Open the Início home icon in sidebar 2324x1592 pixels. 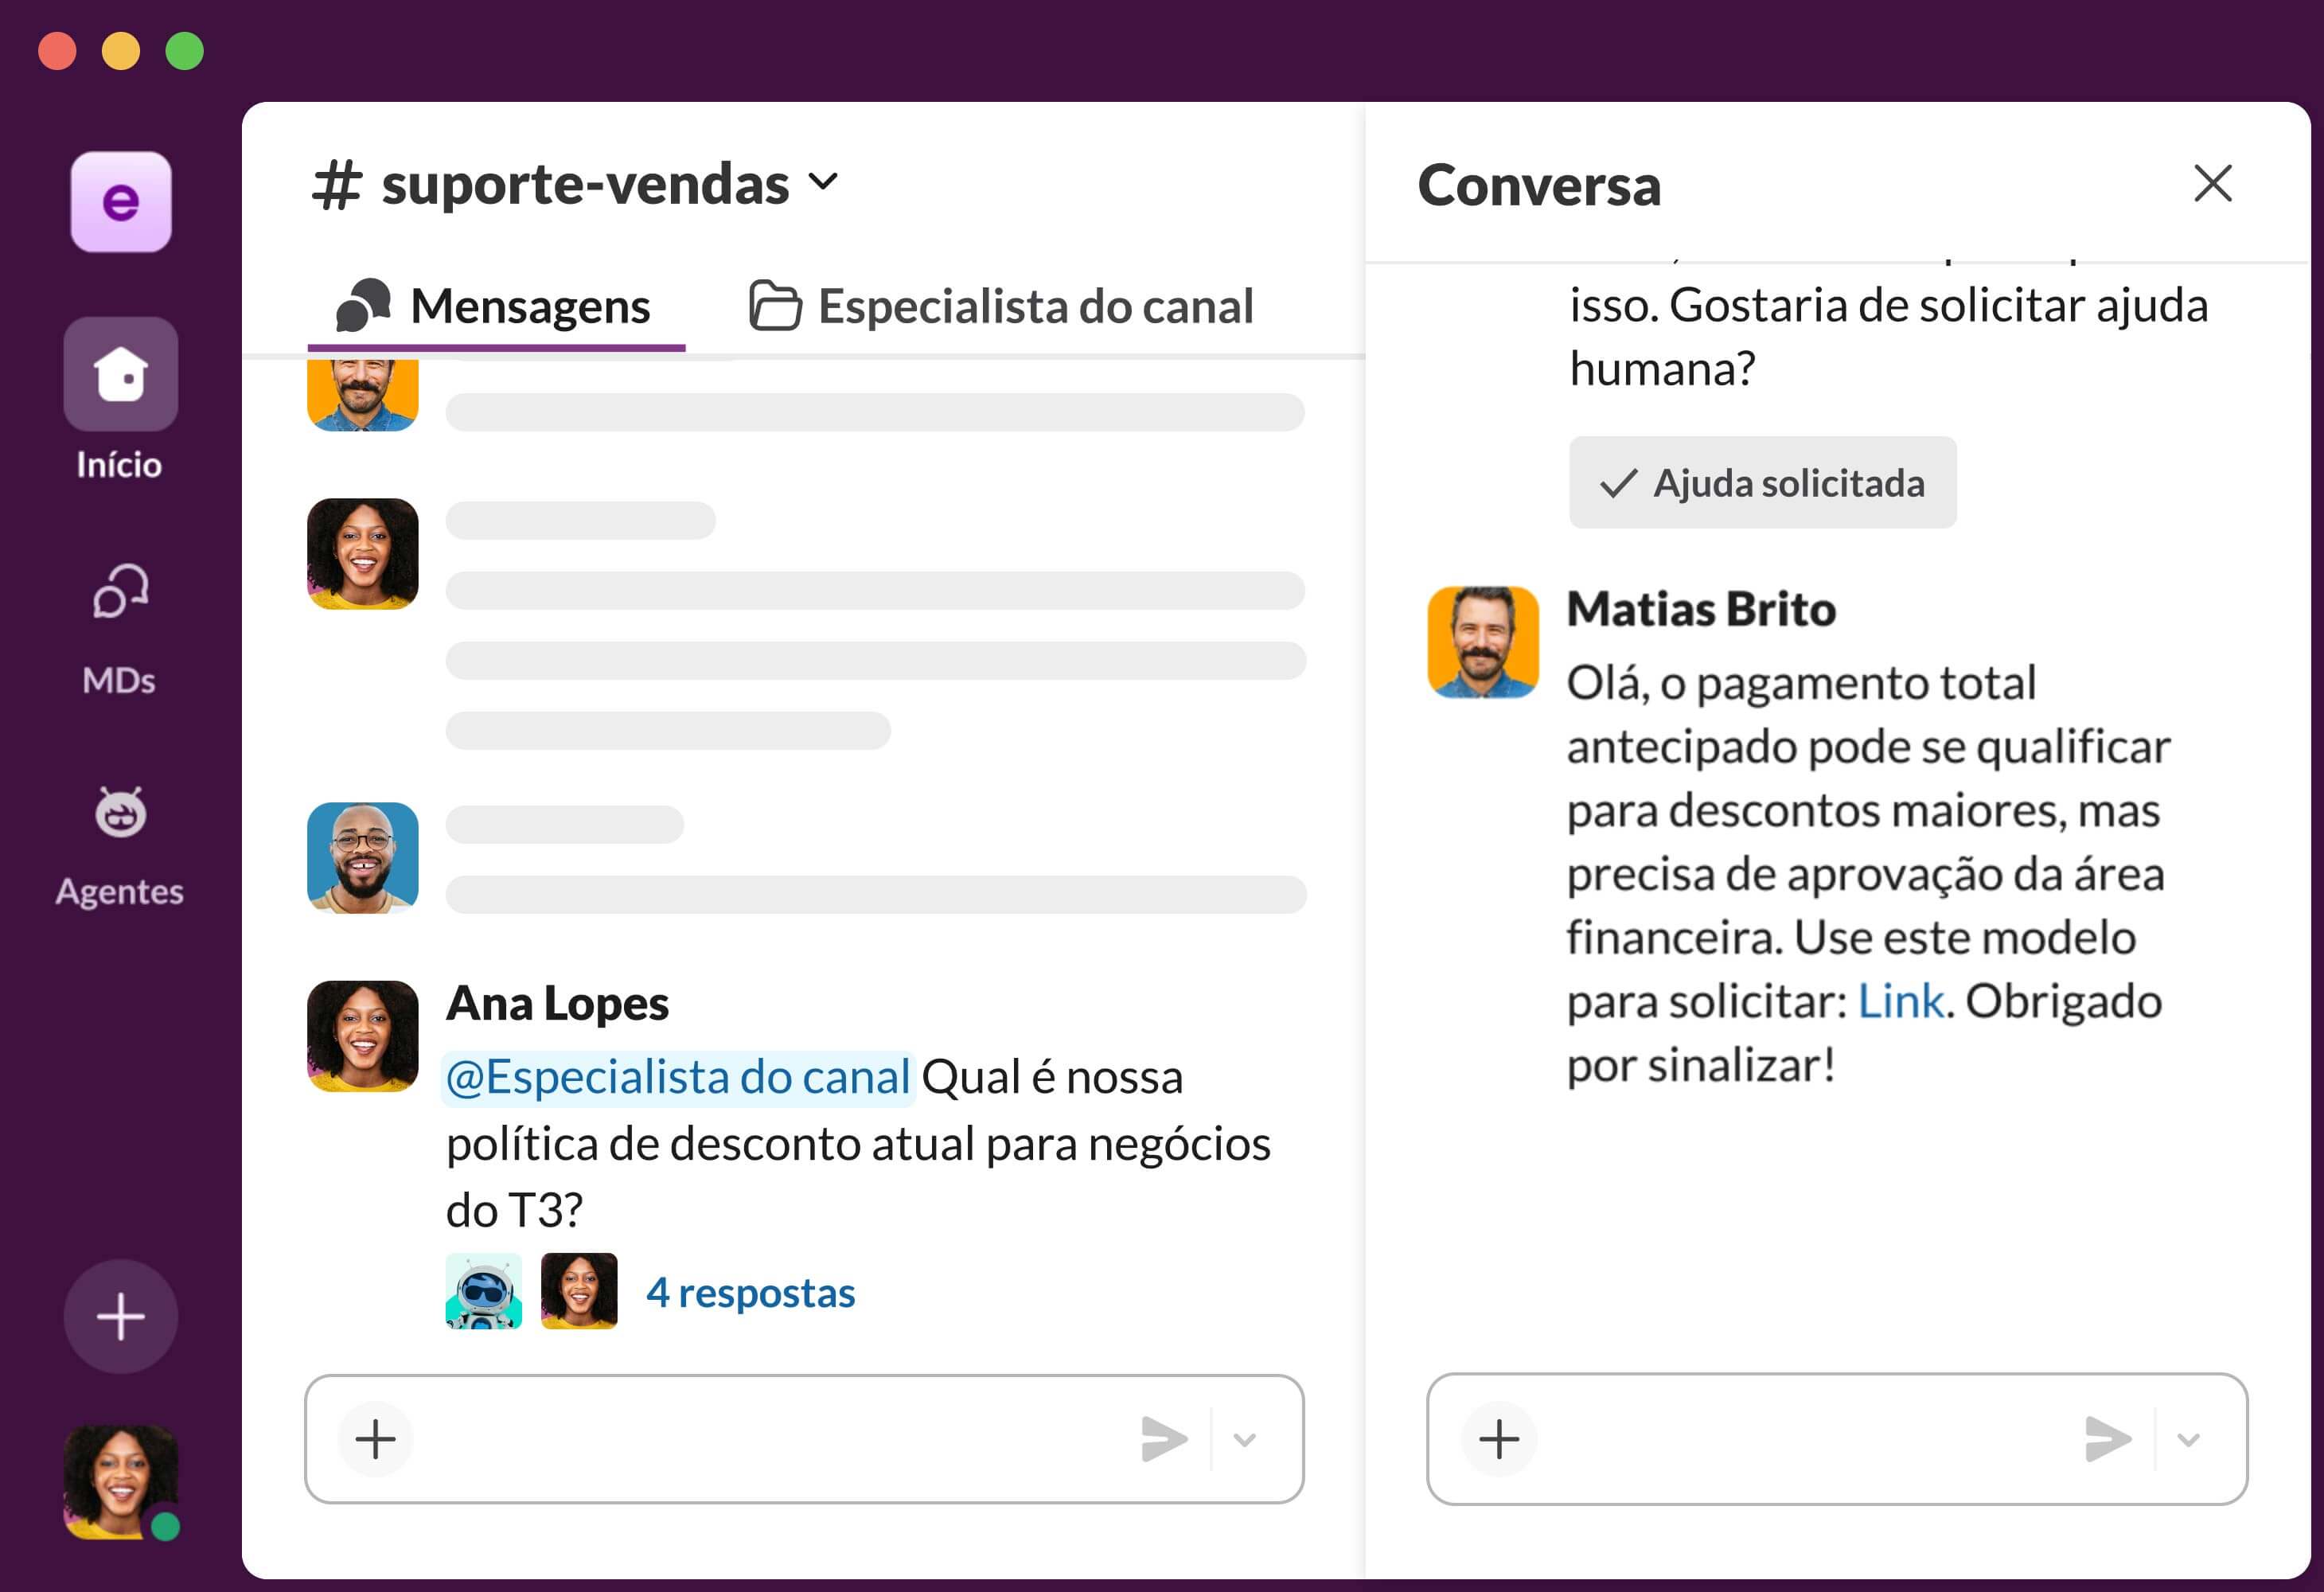120,375
